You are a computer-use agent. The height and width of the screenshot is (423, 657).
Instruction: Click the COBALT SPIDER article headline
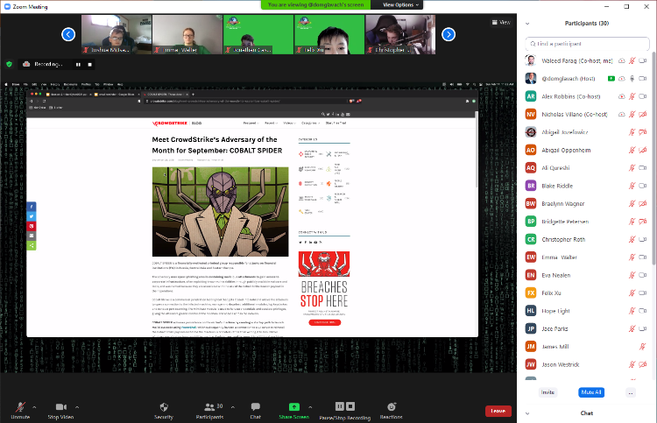click(x=217, y=145)
